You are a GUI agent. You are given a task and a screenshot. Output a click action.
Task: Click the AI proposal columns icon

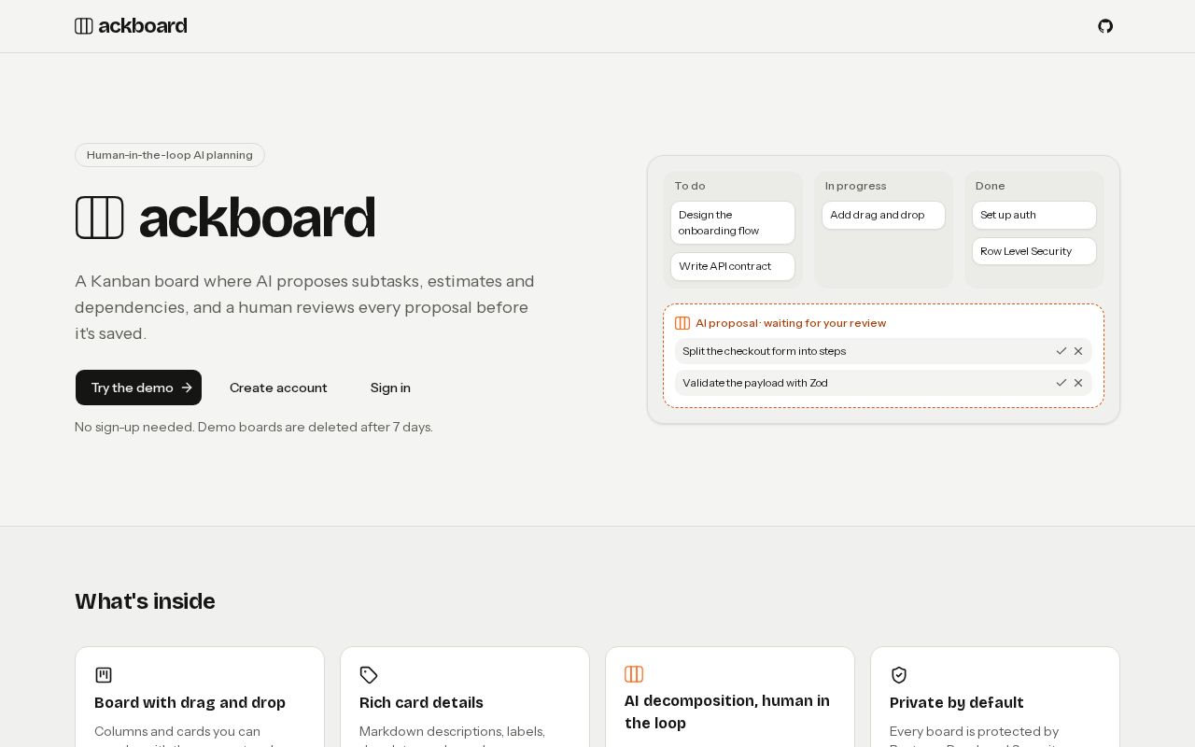pos(682,323)
